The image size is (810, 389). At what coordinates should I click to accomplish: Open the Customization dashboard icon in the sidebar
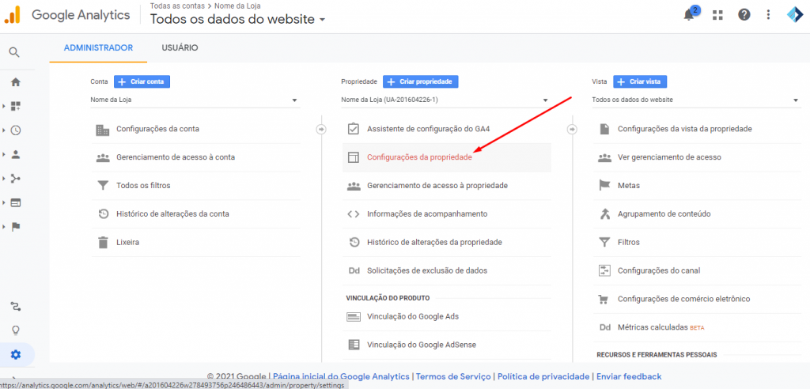pos(16,106)
